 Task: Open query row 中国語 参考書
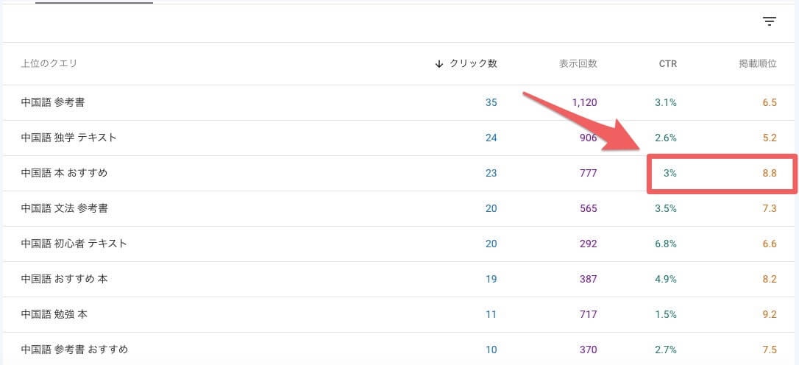[399, 102]
